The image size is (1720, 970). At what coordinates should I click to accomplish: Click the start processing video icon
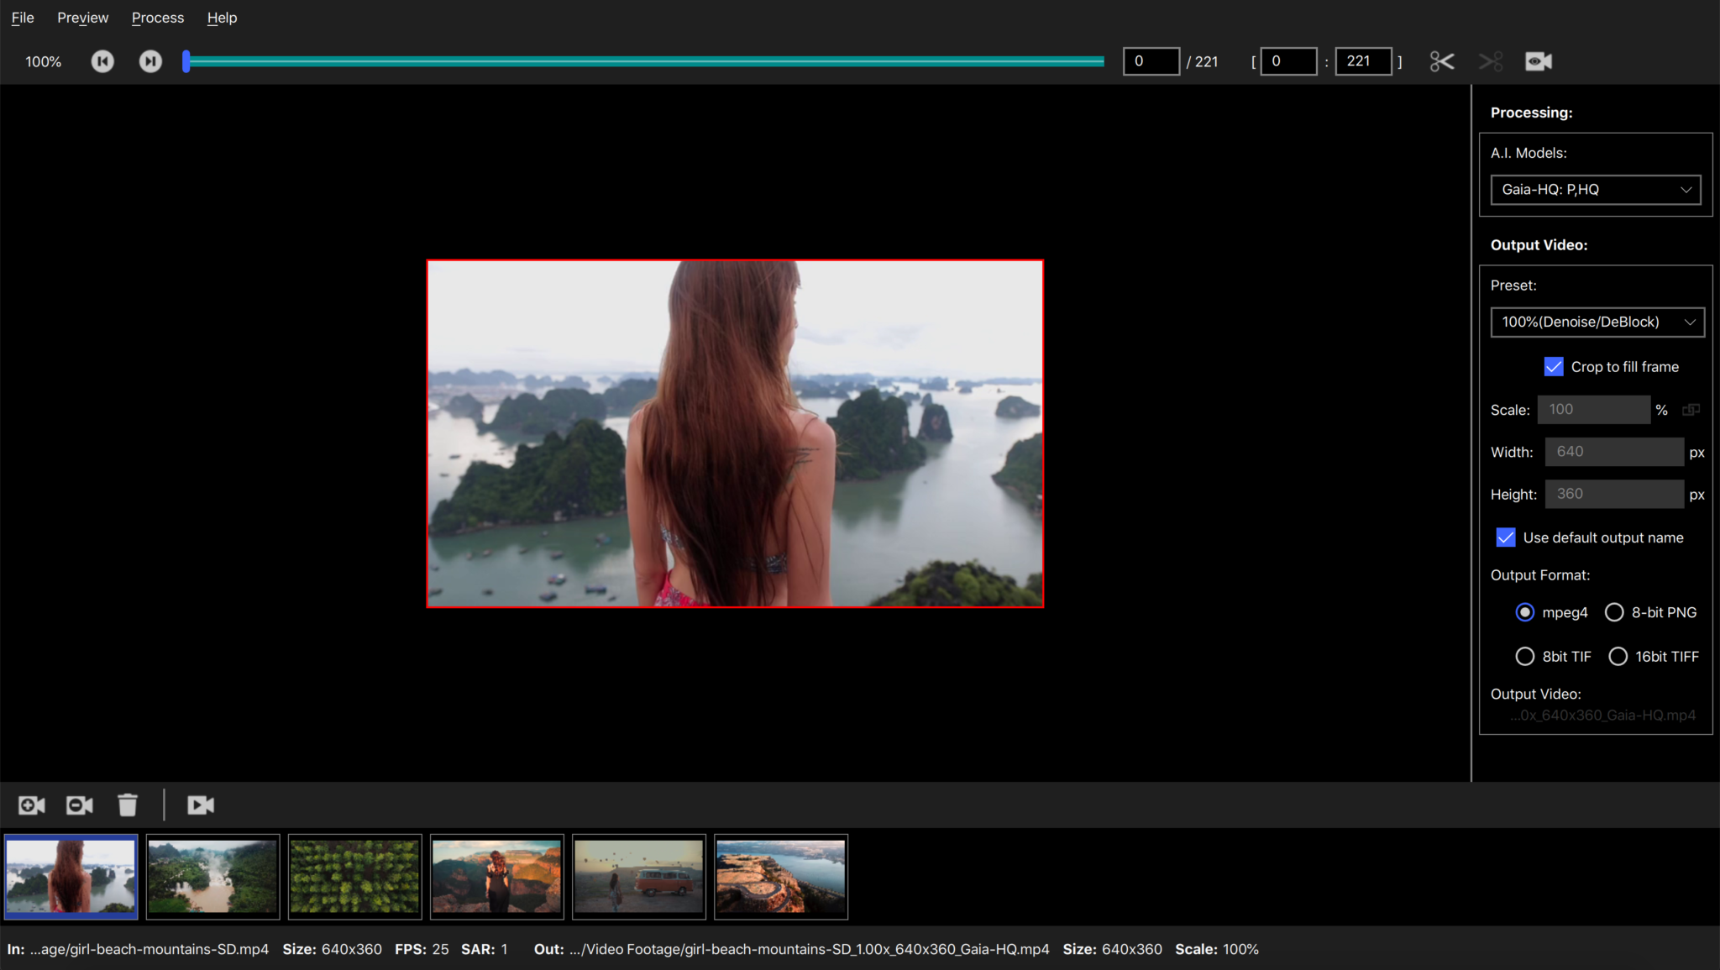(201, 805)
